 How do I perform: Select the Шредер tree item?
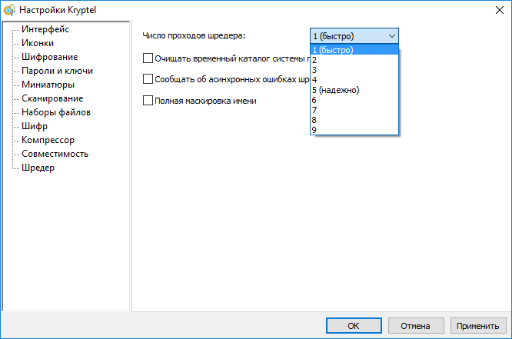click(38, 168)
